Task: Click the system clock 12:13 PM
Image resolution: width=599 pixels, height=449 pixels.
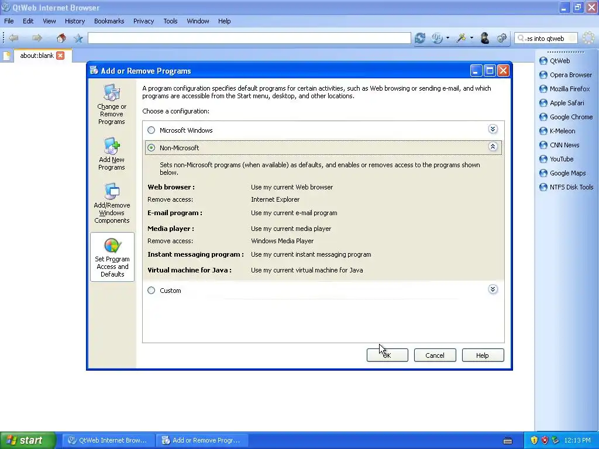Action: coord(577,440)
